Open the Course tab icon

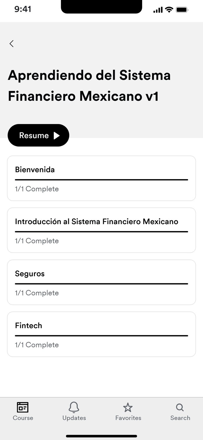point(23,407)
